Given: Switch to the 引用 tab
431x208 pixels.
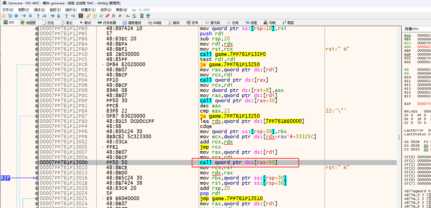Looking at the screenshot, I should click(233, 23).
